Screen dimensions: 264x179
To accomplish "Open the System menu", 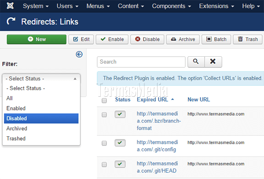I will tap(36, 6).
